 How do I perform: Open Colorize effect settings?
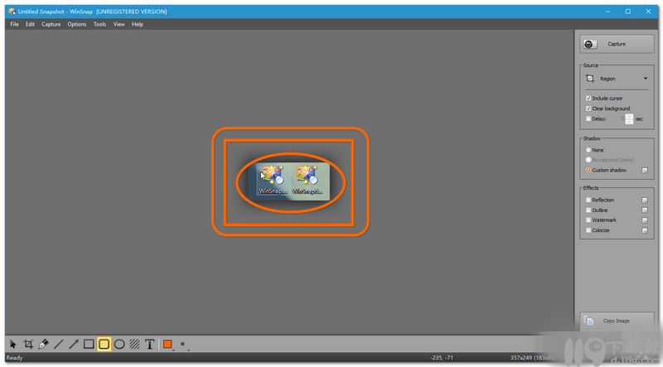[x=645, y=231]
